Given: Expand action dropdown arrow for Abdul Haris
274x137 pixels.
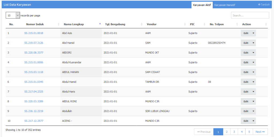Looking at the screenshot, I should coord(253,92).
